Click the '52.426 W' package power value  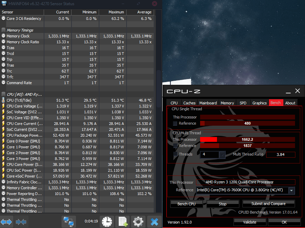click(x=61, y=135)
